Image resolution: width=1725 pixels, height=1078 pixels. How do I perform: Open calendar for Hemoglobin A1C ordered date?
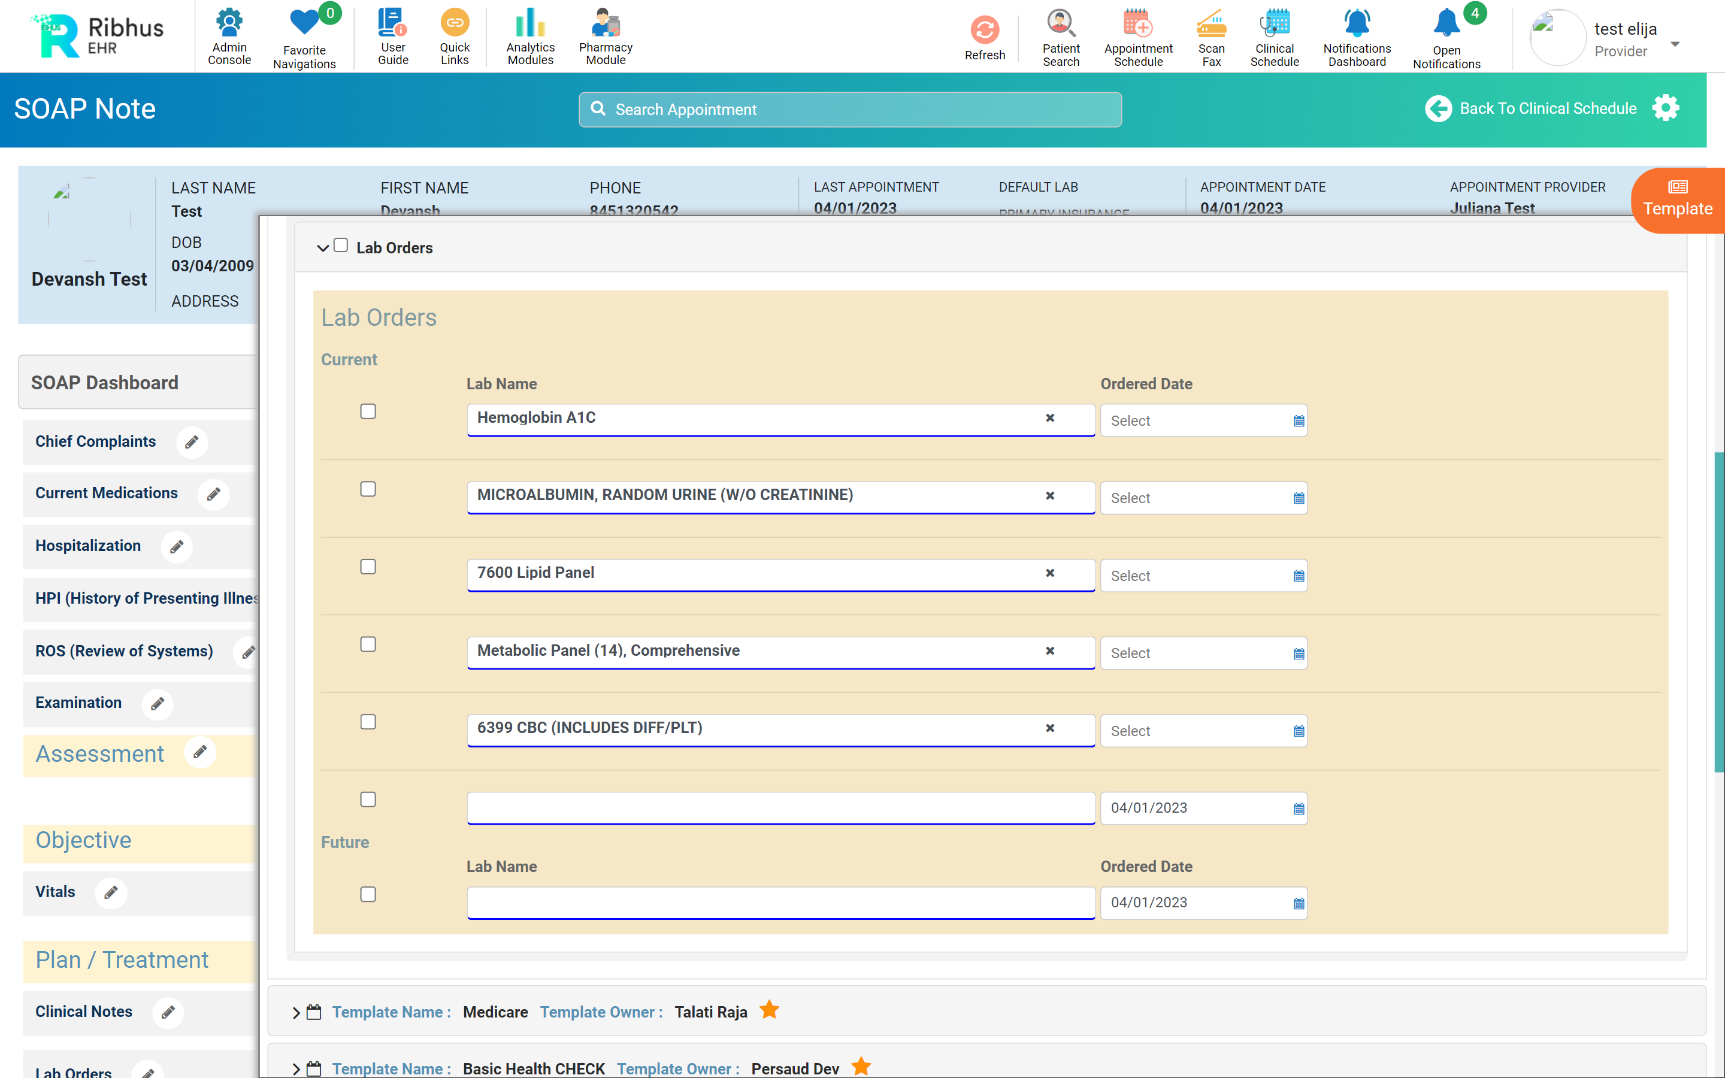(x=1299, y=422)
